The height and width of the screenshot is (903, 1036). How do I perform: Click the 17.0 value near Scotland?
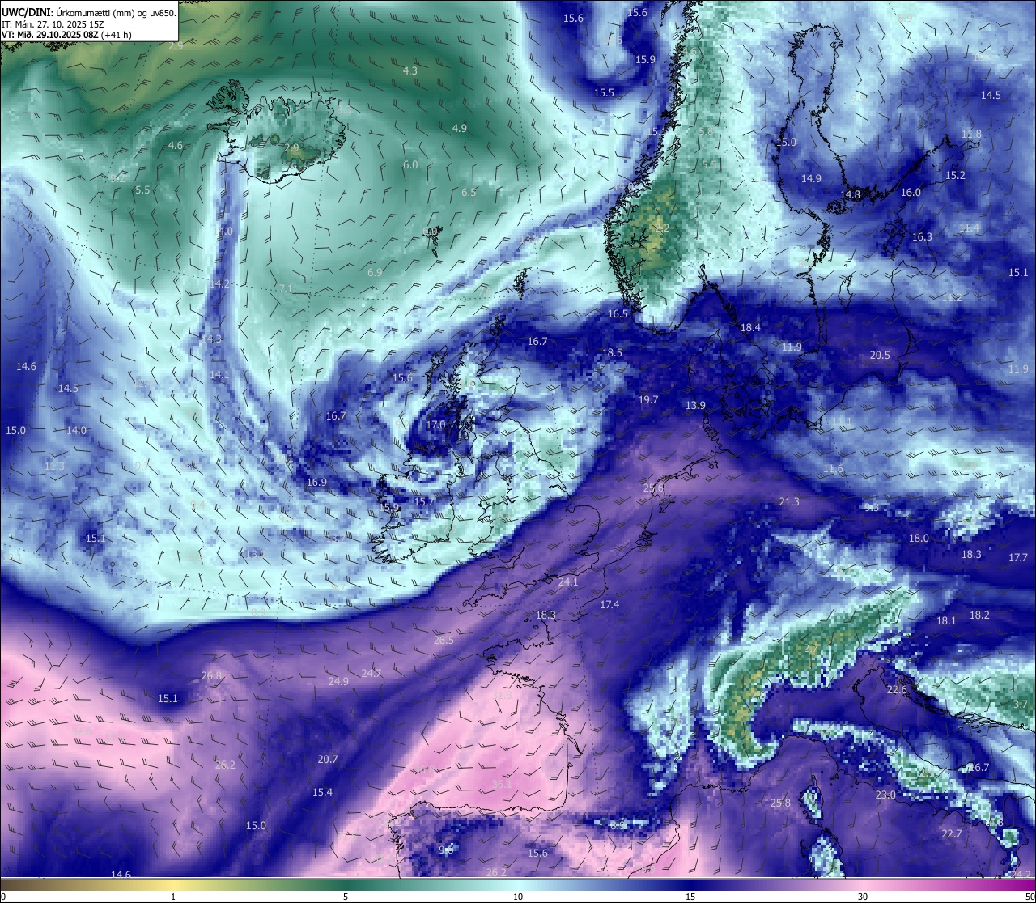(435, 424)
